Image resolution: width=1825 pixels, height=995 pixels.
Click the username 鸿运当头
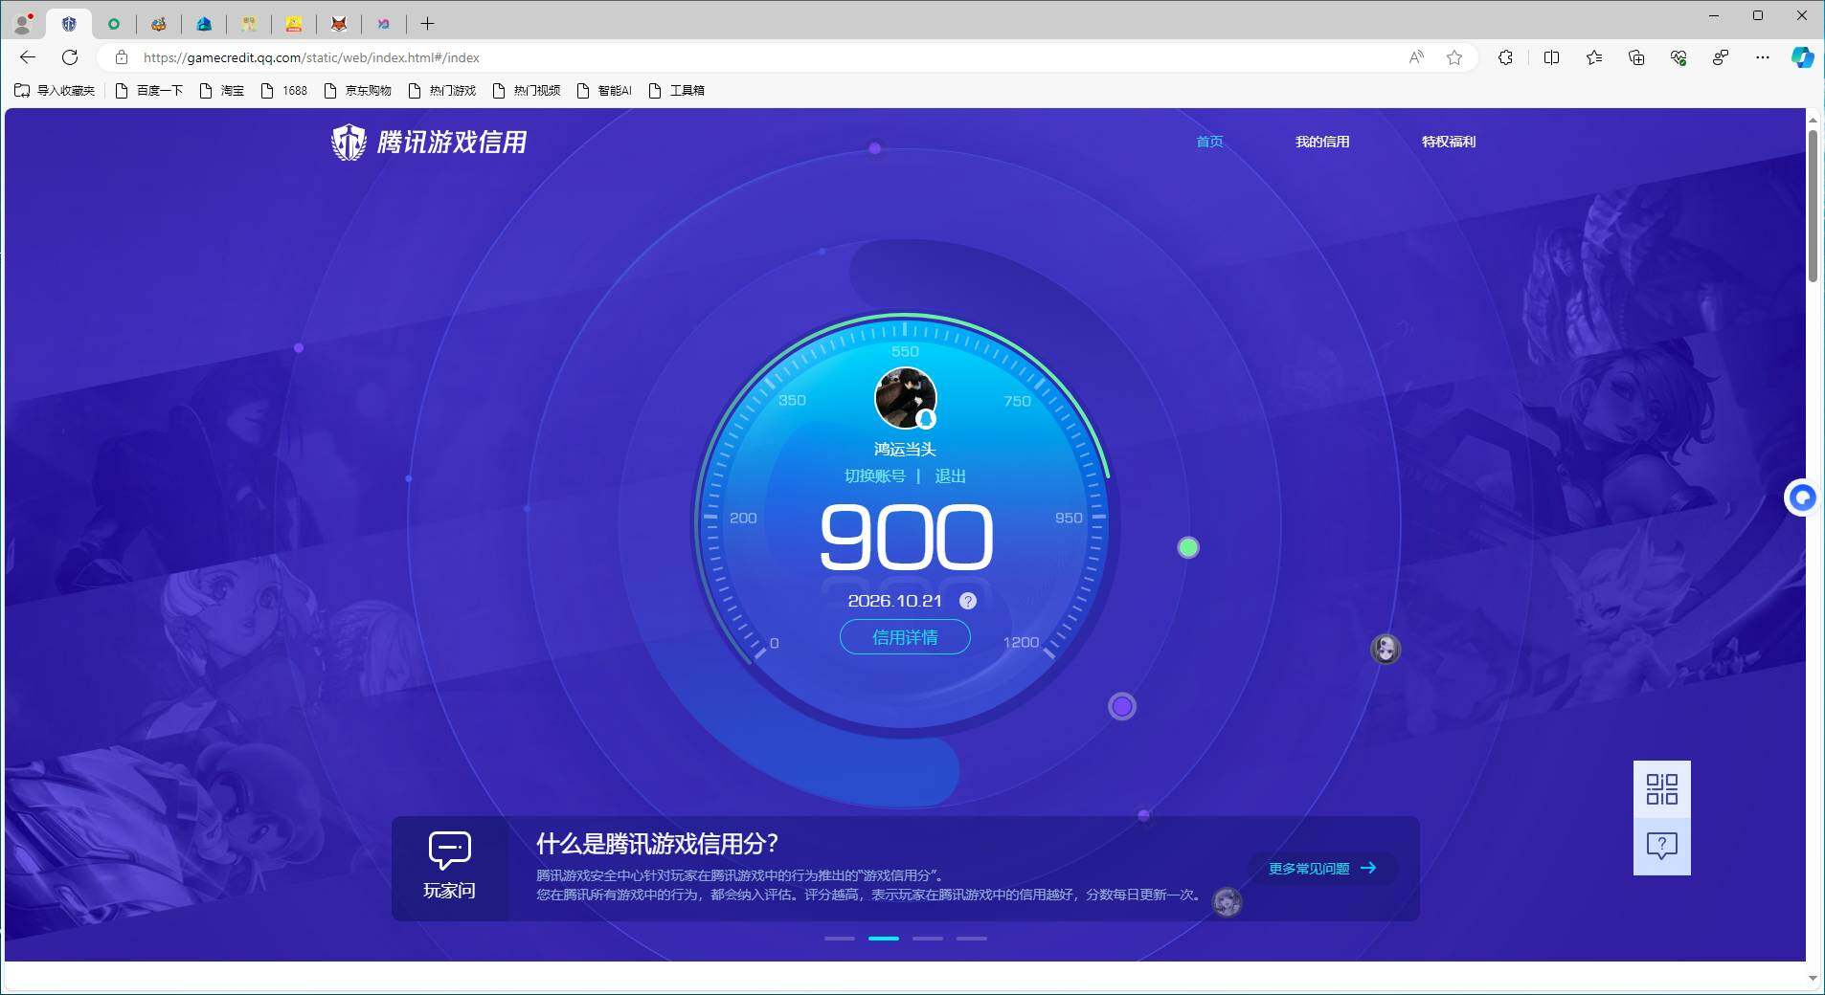pos(905,449)
